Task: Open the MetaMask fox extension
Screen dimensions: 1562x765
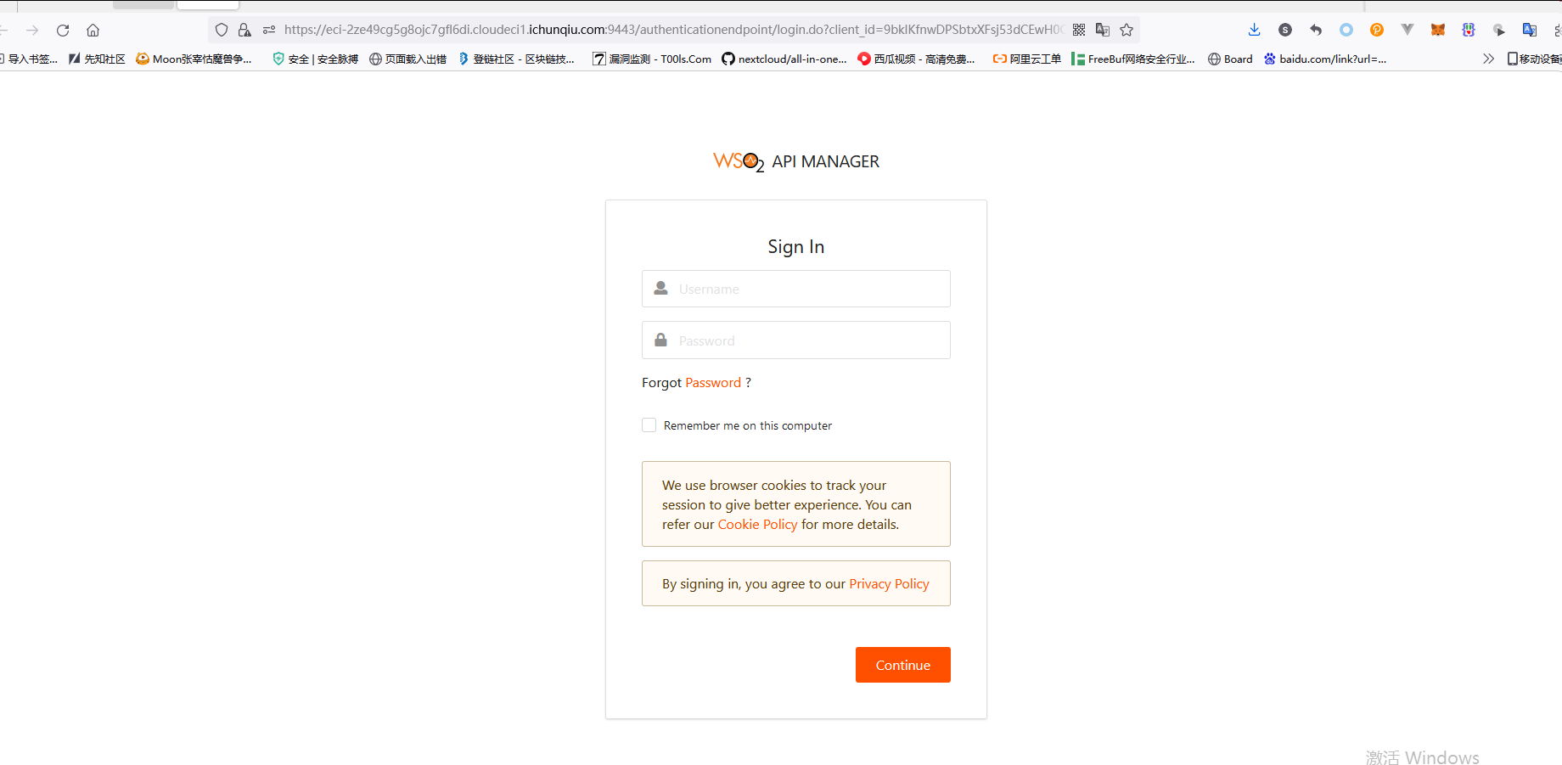Action: point(1437,31)
